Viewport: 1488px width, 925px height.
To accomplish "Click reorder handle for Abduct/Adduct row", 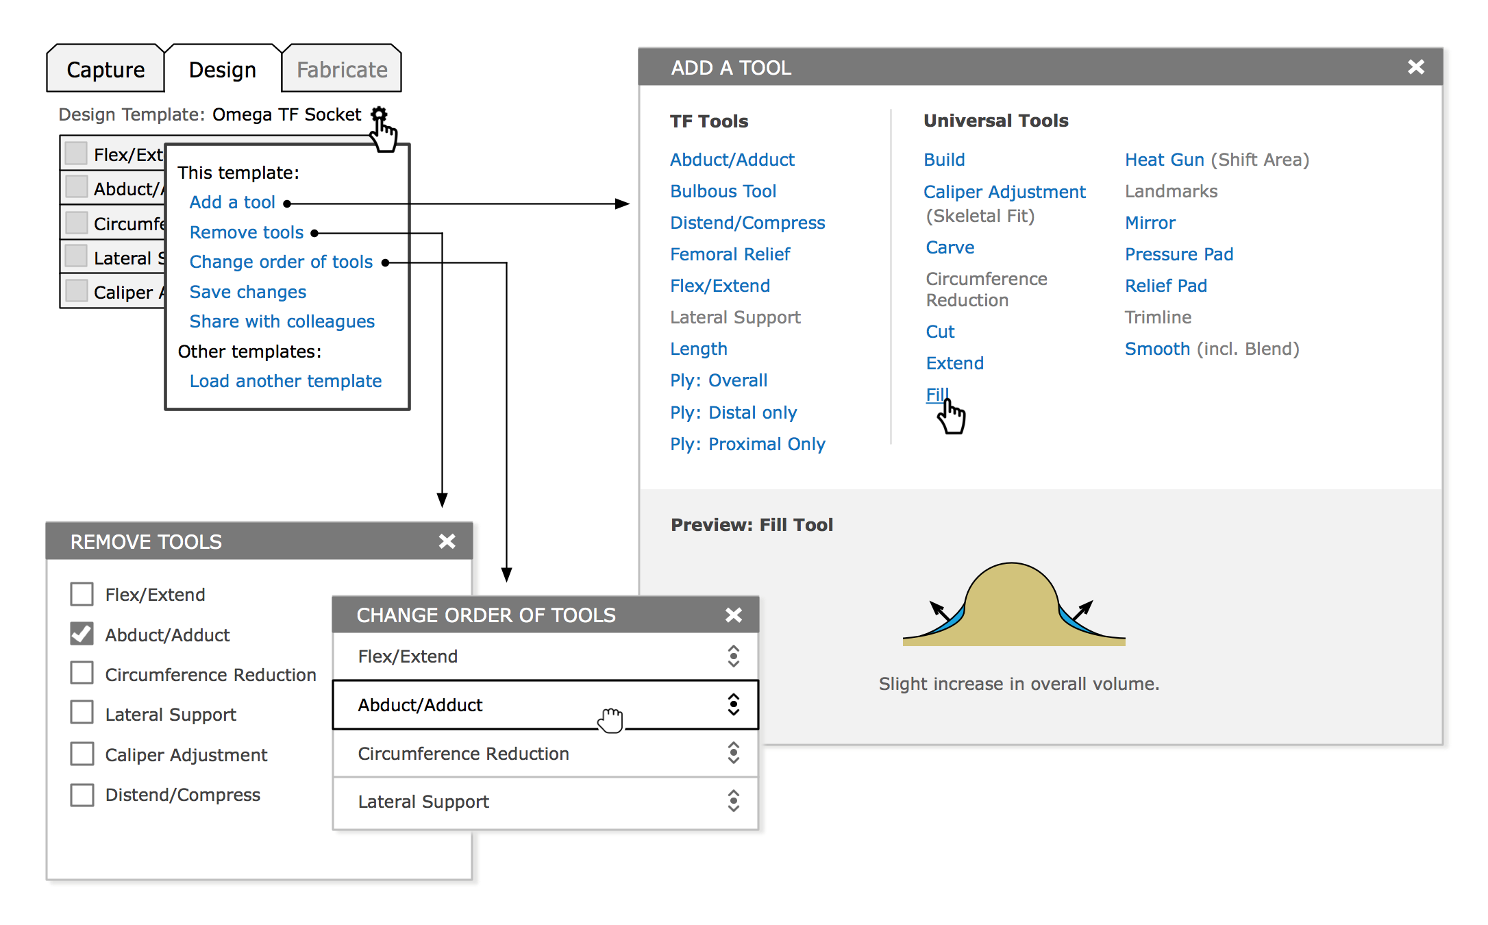I will pos(733,704).
